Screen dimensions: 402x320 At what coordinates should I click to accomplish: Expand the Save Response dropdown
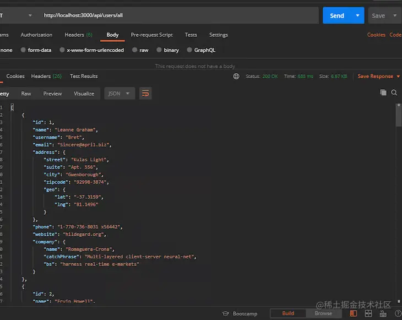pyautogui.click(x=398, y=77)
